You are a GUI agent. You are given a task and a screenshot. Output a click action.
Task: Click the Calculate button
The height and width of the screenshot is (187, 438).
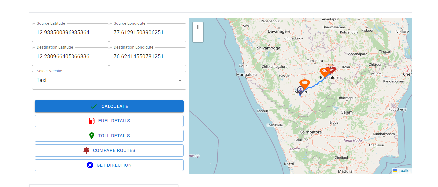109,106
